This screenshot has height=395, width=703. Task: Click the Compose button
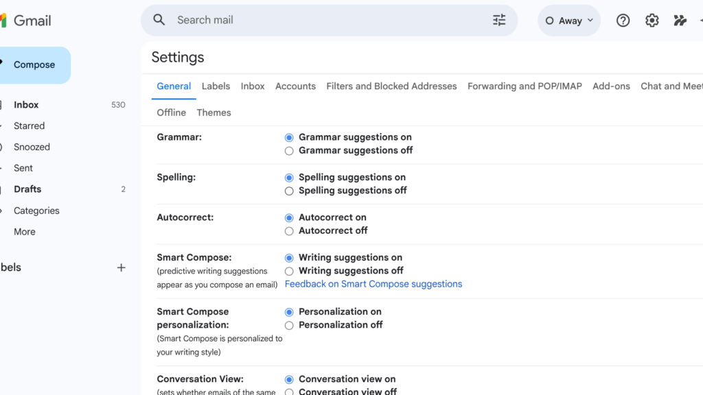click(34, 64)
